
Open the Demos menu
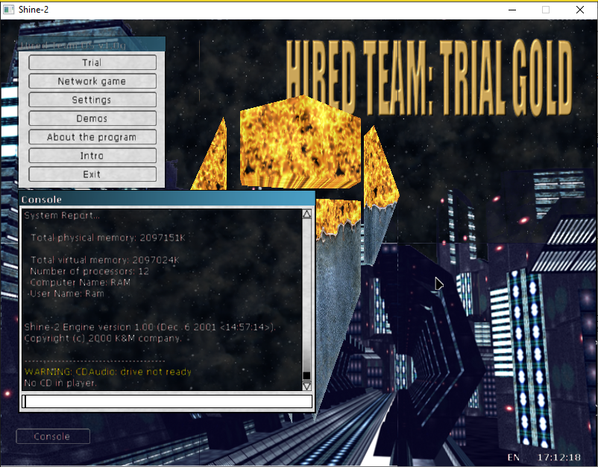[92, 118]
